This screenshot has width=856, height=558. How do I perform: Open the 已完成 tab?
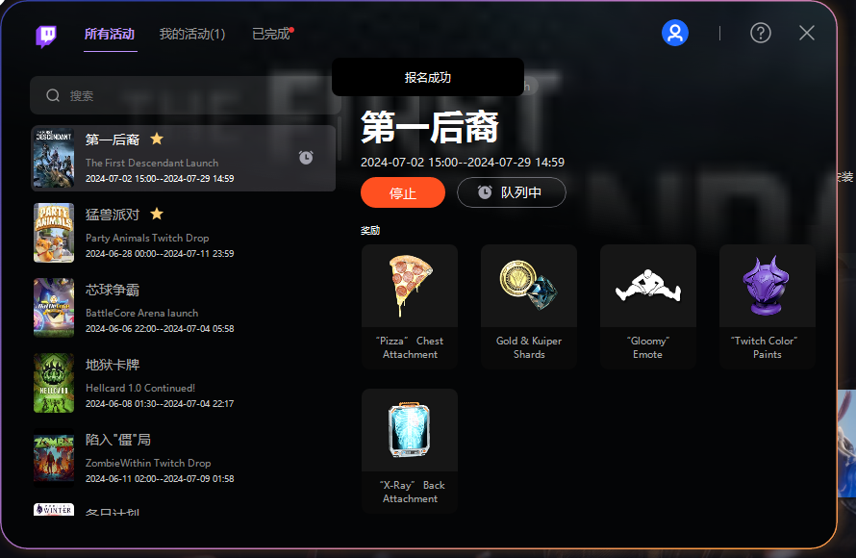[x=271, y=34]
